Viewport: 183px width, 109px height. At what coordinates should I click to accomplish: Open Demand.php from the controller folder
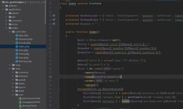pos(25,39)
